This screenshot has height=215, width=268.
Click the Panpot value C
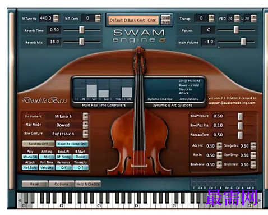click(209, 30)
